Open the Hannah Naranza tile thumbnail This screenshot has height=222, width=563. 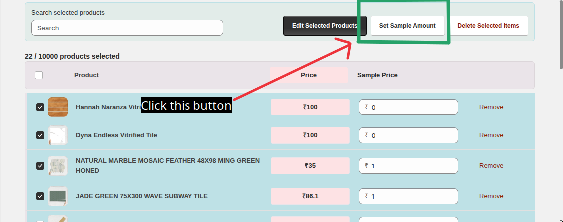[x=58, y=107]
